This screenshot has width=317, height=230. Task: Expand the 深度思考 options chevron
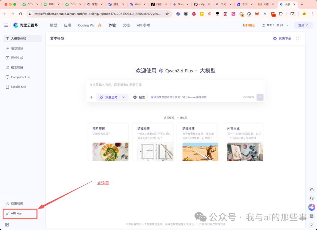pyautogui.click(x=124, y=97)
